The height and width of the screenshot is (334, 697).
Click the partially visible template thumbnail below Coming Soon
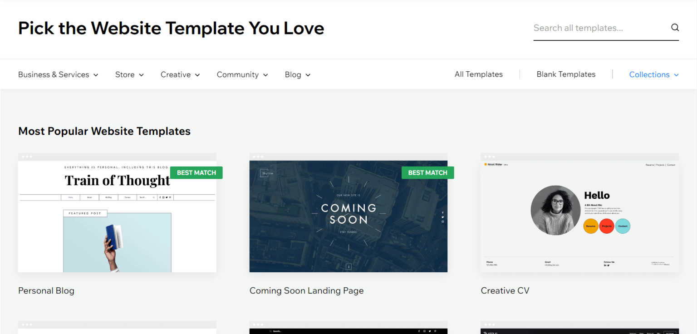pyautogui.click(x=348, y=328)
